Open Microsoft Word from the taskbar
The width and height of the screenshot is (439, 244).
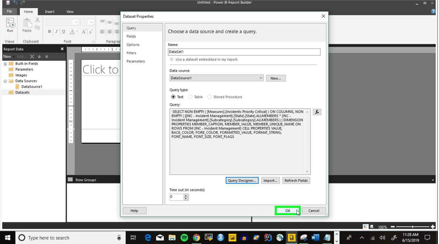(315, 238)
